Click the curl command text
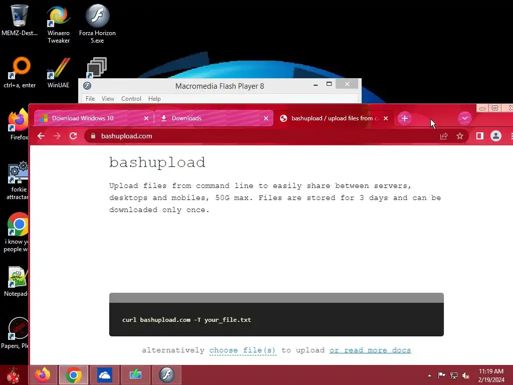 pyautogui.click(x=186, y=320)
